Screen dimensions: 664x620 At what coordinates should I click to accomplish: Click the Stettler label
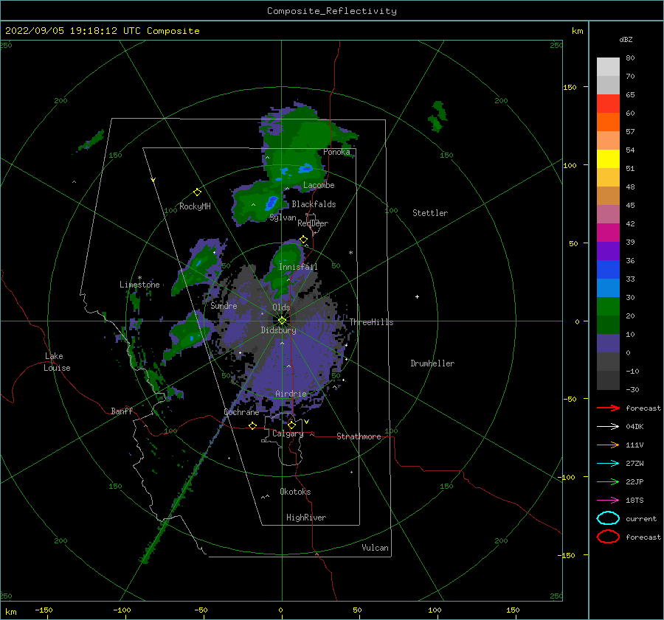pyautogui.click(x=430, y=213)
